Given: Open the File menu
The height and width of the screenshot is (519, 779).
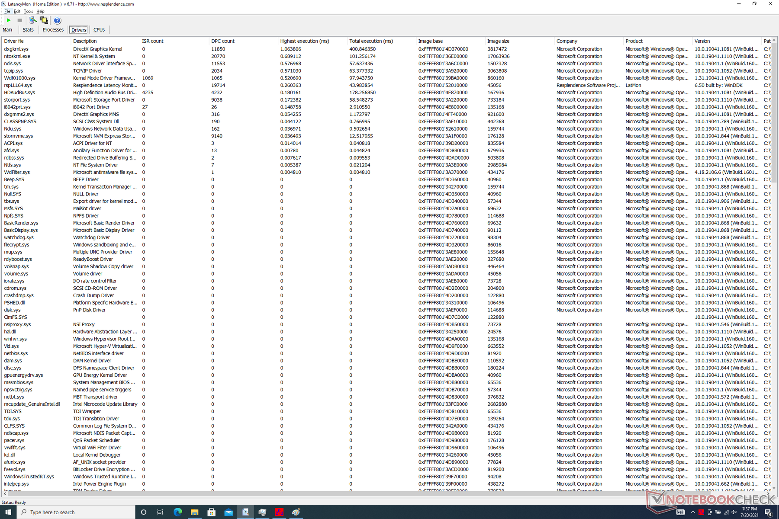Looking at the screenshot, I should [x=7, y=11].
